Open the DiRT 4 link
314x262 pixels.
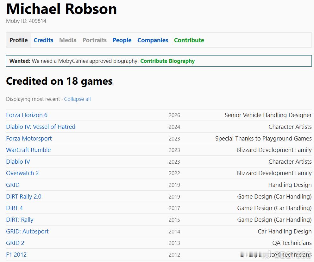coord(15,208)
